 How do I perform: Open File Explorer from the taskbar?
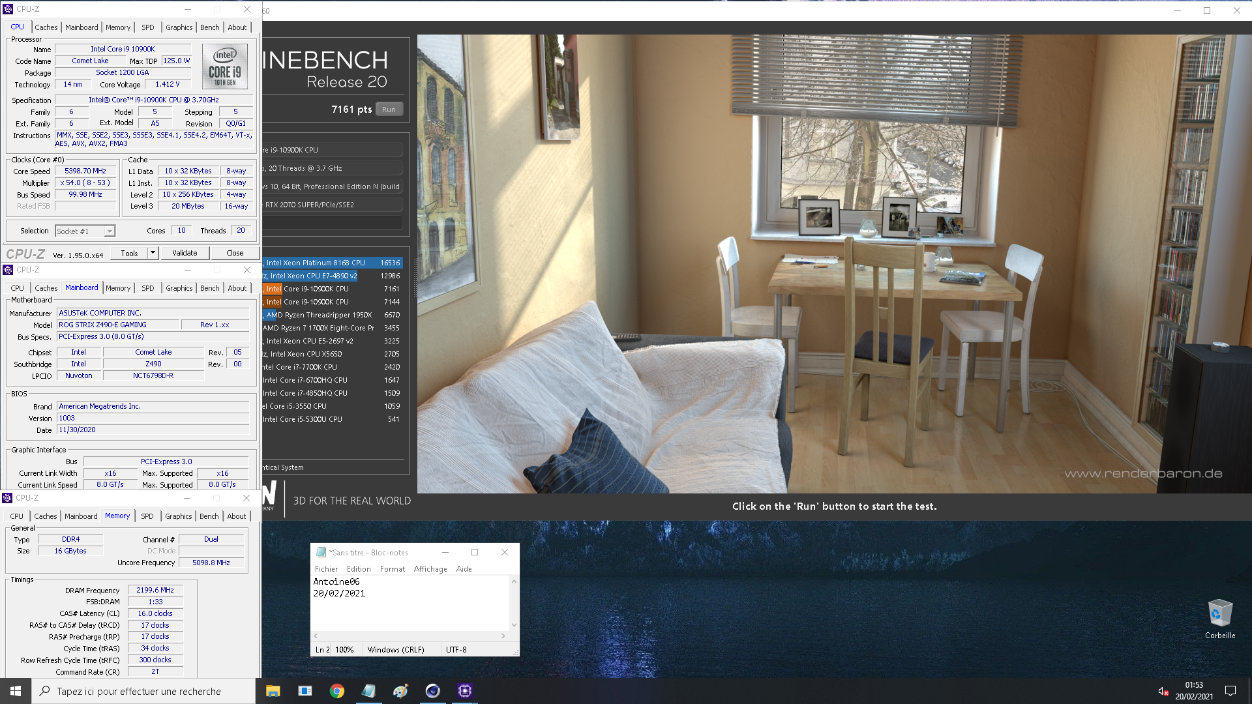tap(273, 691)
